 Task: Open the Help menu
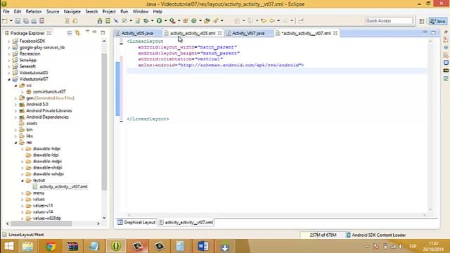[x=157, y=11]
